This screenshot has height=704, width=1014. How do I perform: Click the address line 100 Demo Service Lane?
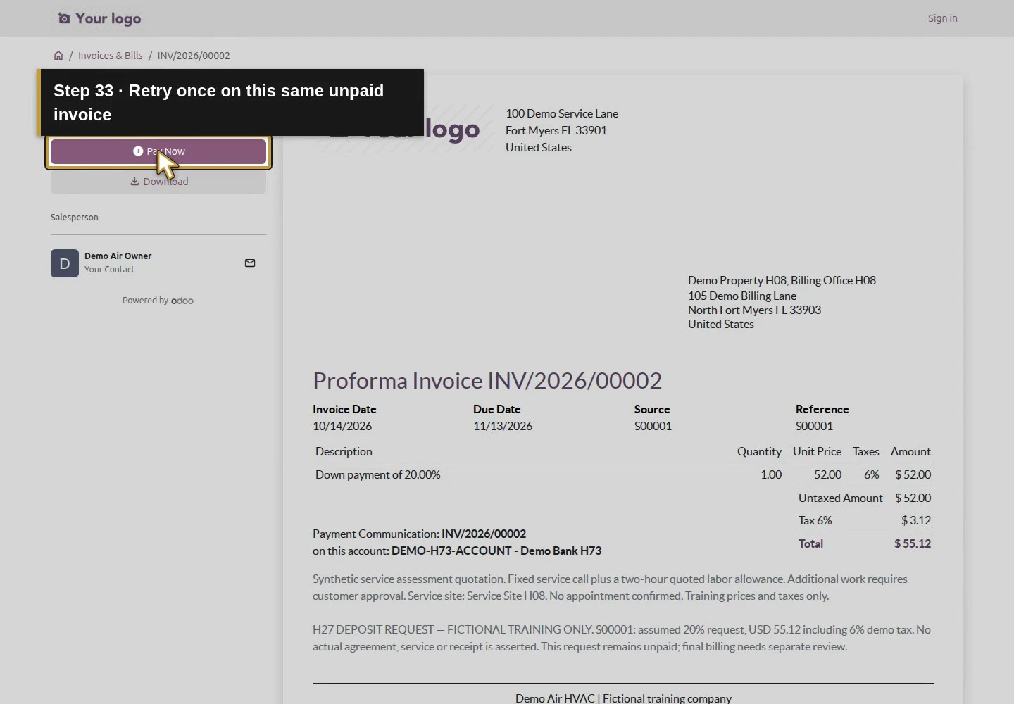click(562, 113)
